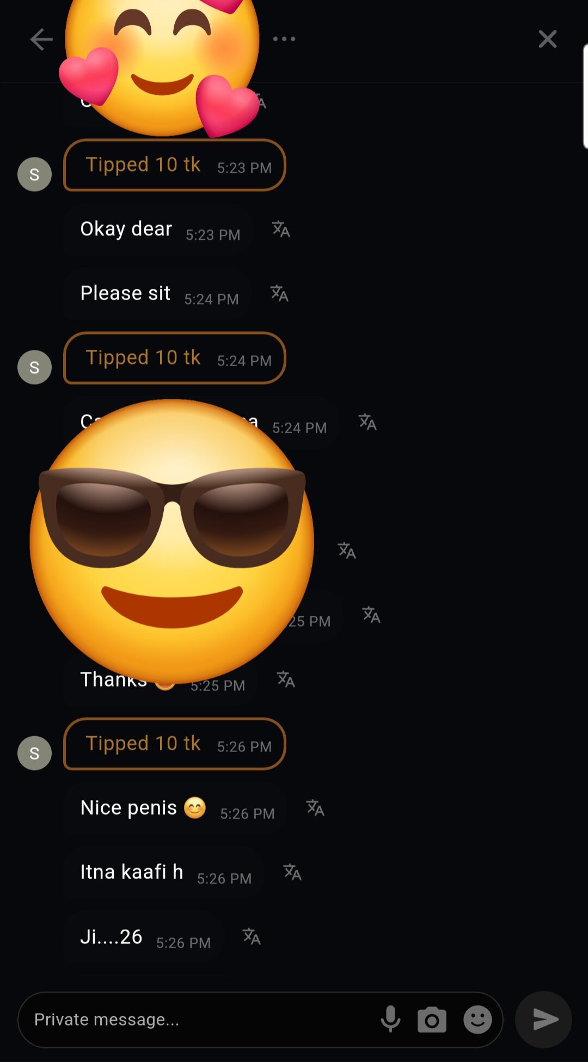Screen dimensions: 588x1062
Task: Open the emoji picker
Action: tap(477, 1019)
